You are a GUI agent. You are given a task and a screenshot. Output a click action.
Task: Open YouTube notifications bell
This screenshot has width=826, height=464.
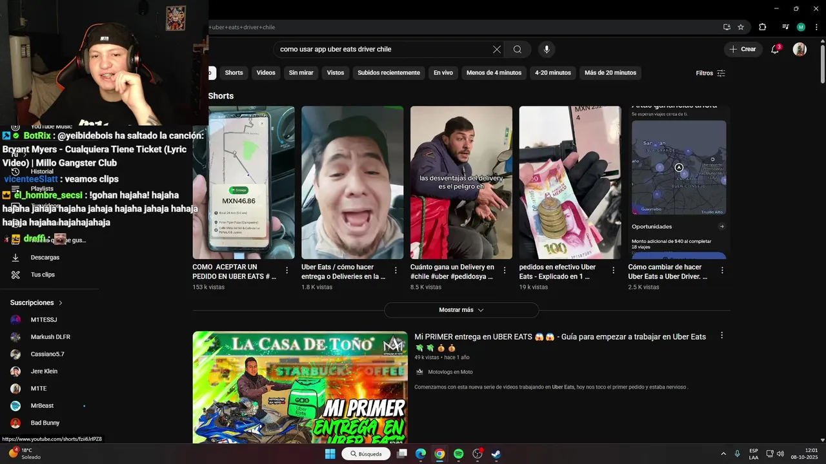pyautogui.click(x=776, y=49)
